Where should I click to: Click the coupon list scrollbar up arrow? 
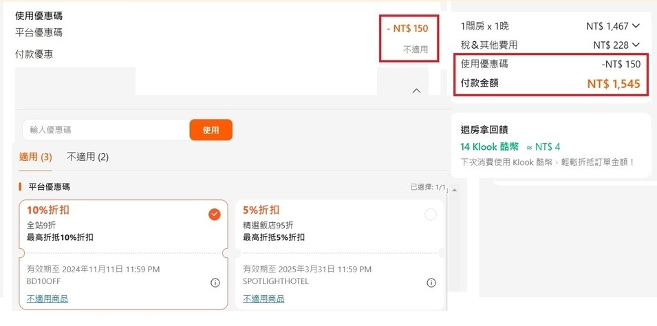[455, 191]
